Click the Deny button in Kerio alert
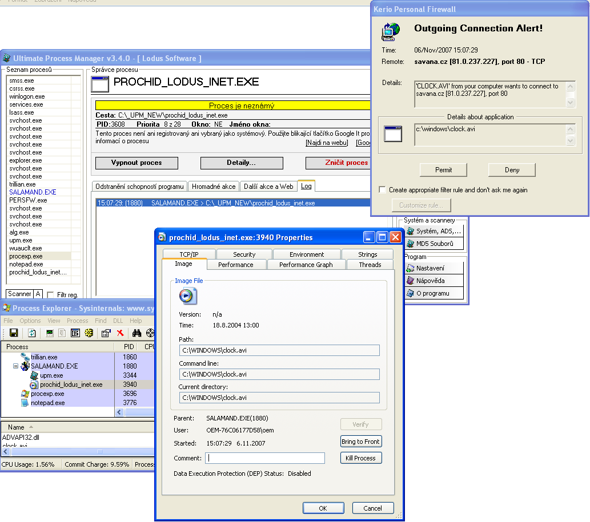Image resolution: width=590 pixels, height=522 pixels. (x=512, y=170)
